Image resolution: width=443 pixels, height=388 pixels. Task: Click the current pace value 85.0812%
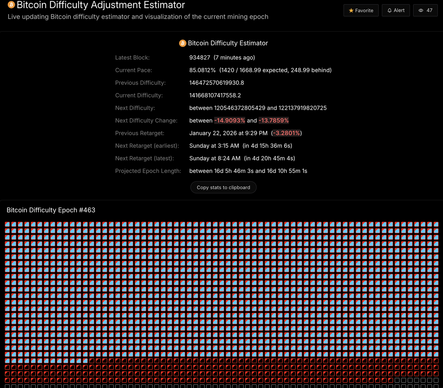pyautogui.click(x=202, y=70)
